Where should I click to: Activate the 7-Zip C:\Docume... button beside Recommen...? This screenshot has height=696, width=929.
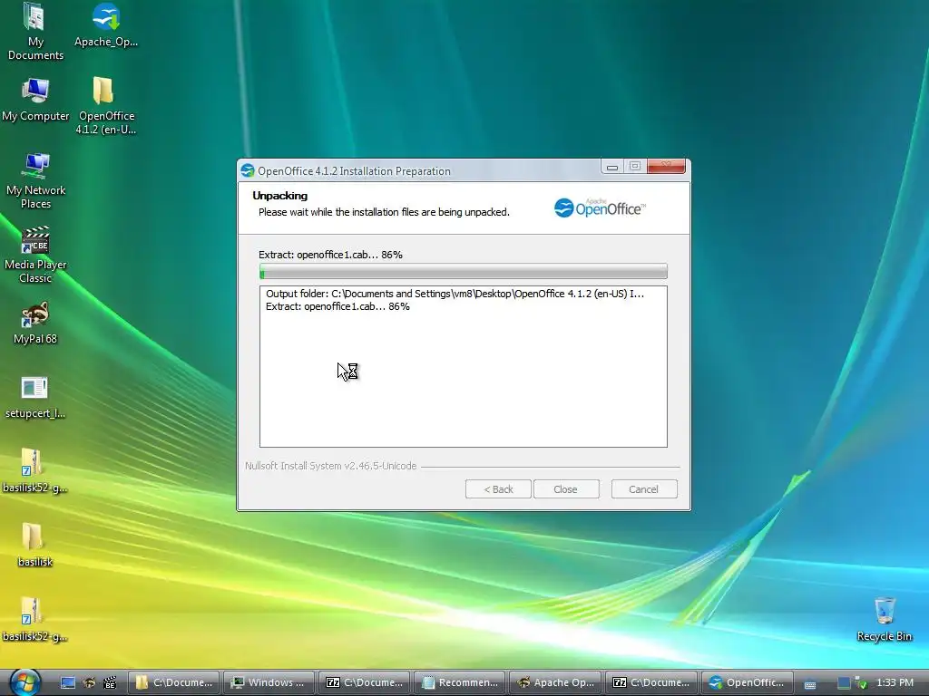(365, 682)
